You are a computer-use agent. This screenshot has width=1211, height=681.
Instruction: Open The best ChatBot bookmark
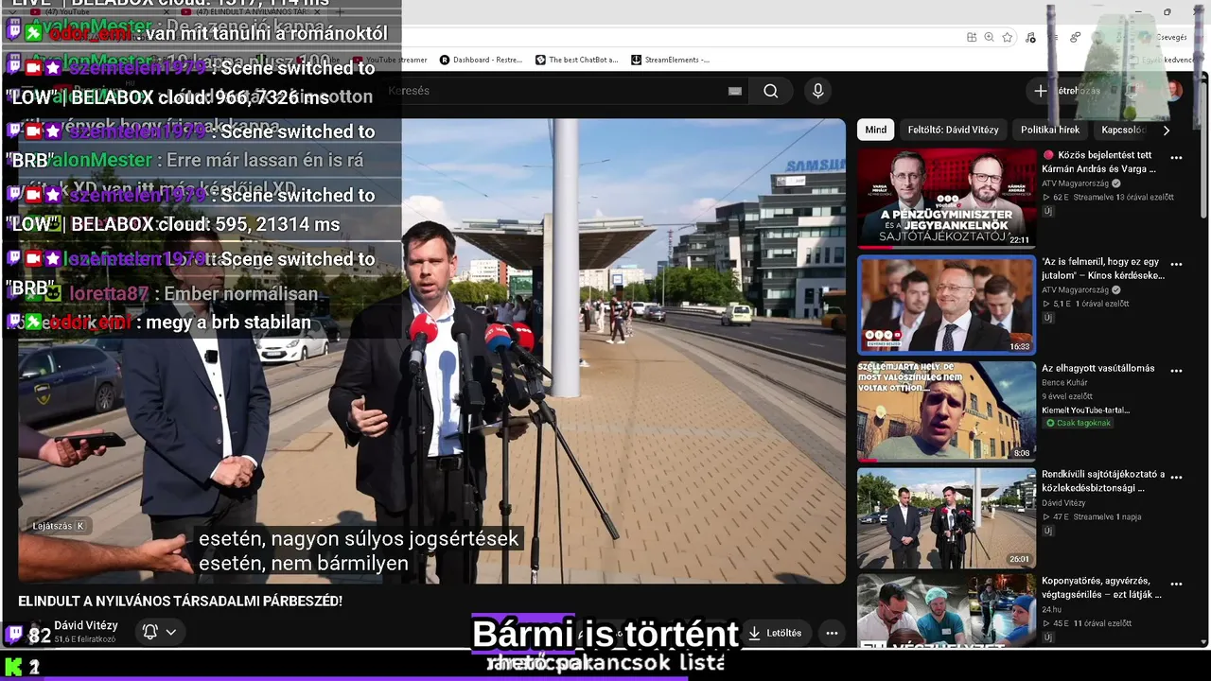pos(577,60)
